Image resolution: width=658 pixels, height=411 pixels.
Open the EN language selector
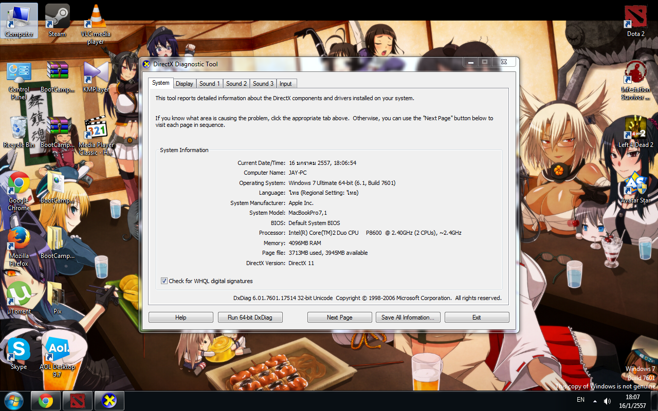pyautogui.click(x=580, y=400)
